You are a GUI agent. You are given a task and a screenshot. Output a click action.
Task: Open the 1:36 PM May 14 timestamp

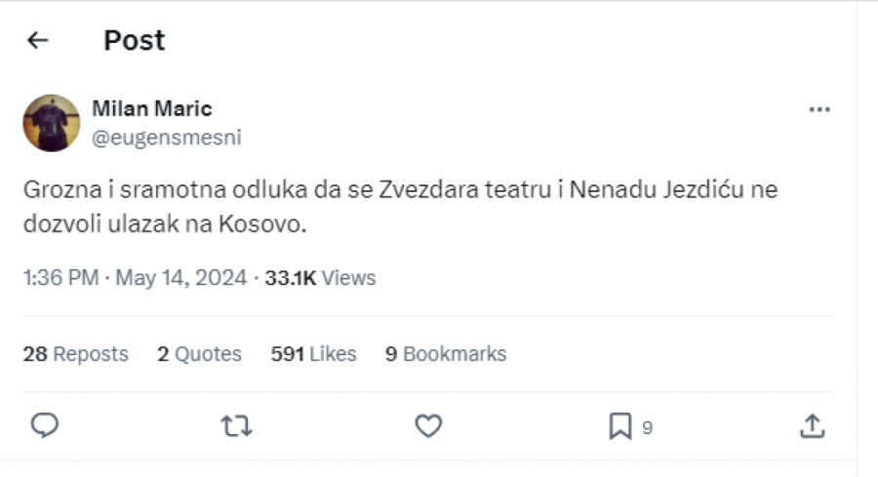pyautogui.click(x=135, y=278)
